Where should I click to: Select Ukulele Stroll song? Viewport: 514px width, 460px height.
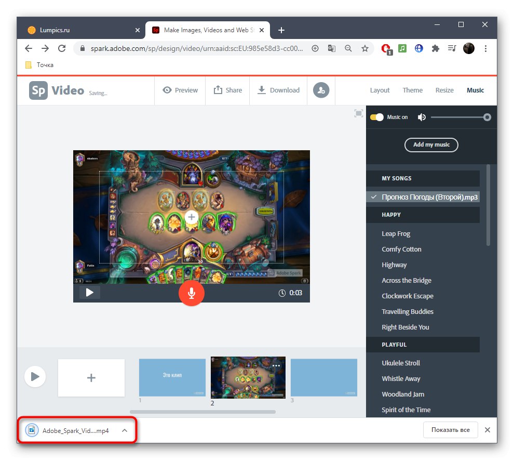(x=401, y=363)
